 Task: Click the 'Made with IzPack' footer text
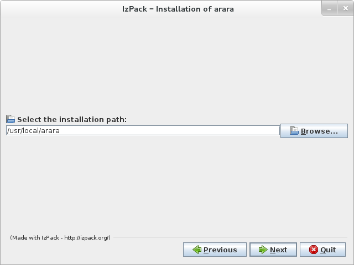coord(34,237)
